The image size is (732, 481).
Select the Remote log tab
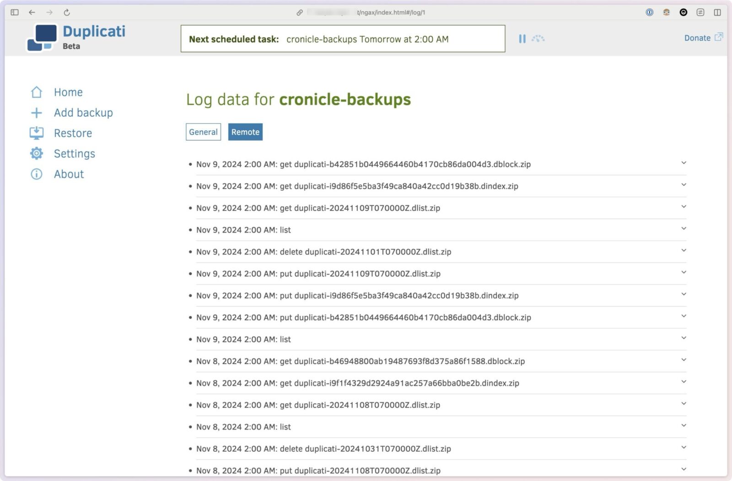pyautogui.click(x=245, y=132)
